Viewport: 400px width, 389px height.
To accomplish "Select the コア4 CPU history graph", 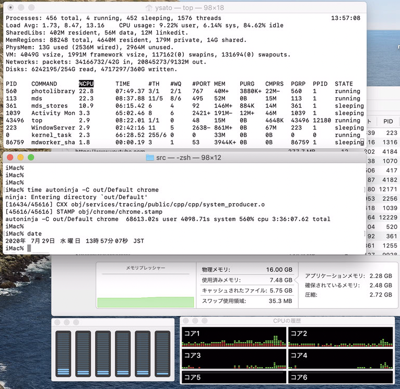I will 340,359.
